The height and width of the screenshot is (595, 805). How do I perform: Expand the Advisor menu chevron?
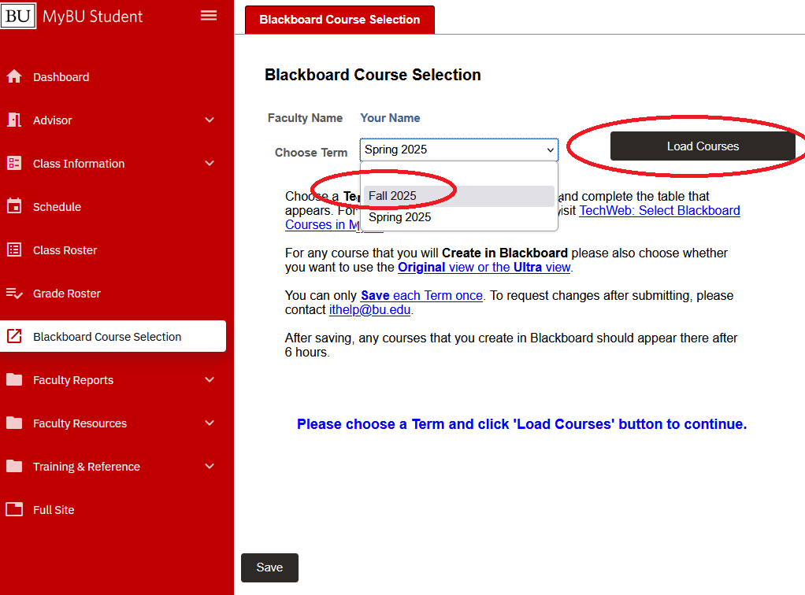point(210,120)
